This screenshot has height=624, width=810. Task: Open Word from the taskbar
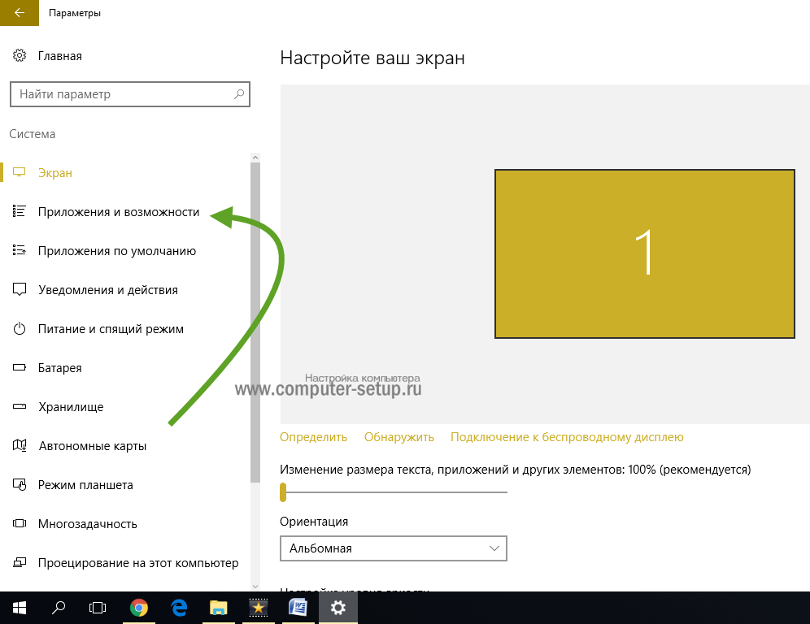pyautogui.click(x=298, y=608)
